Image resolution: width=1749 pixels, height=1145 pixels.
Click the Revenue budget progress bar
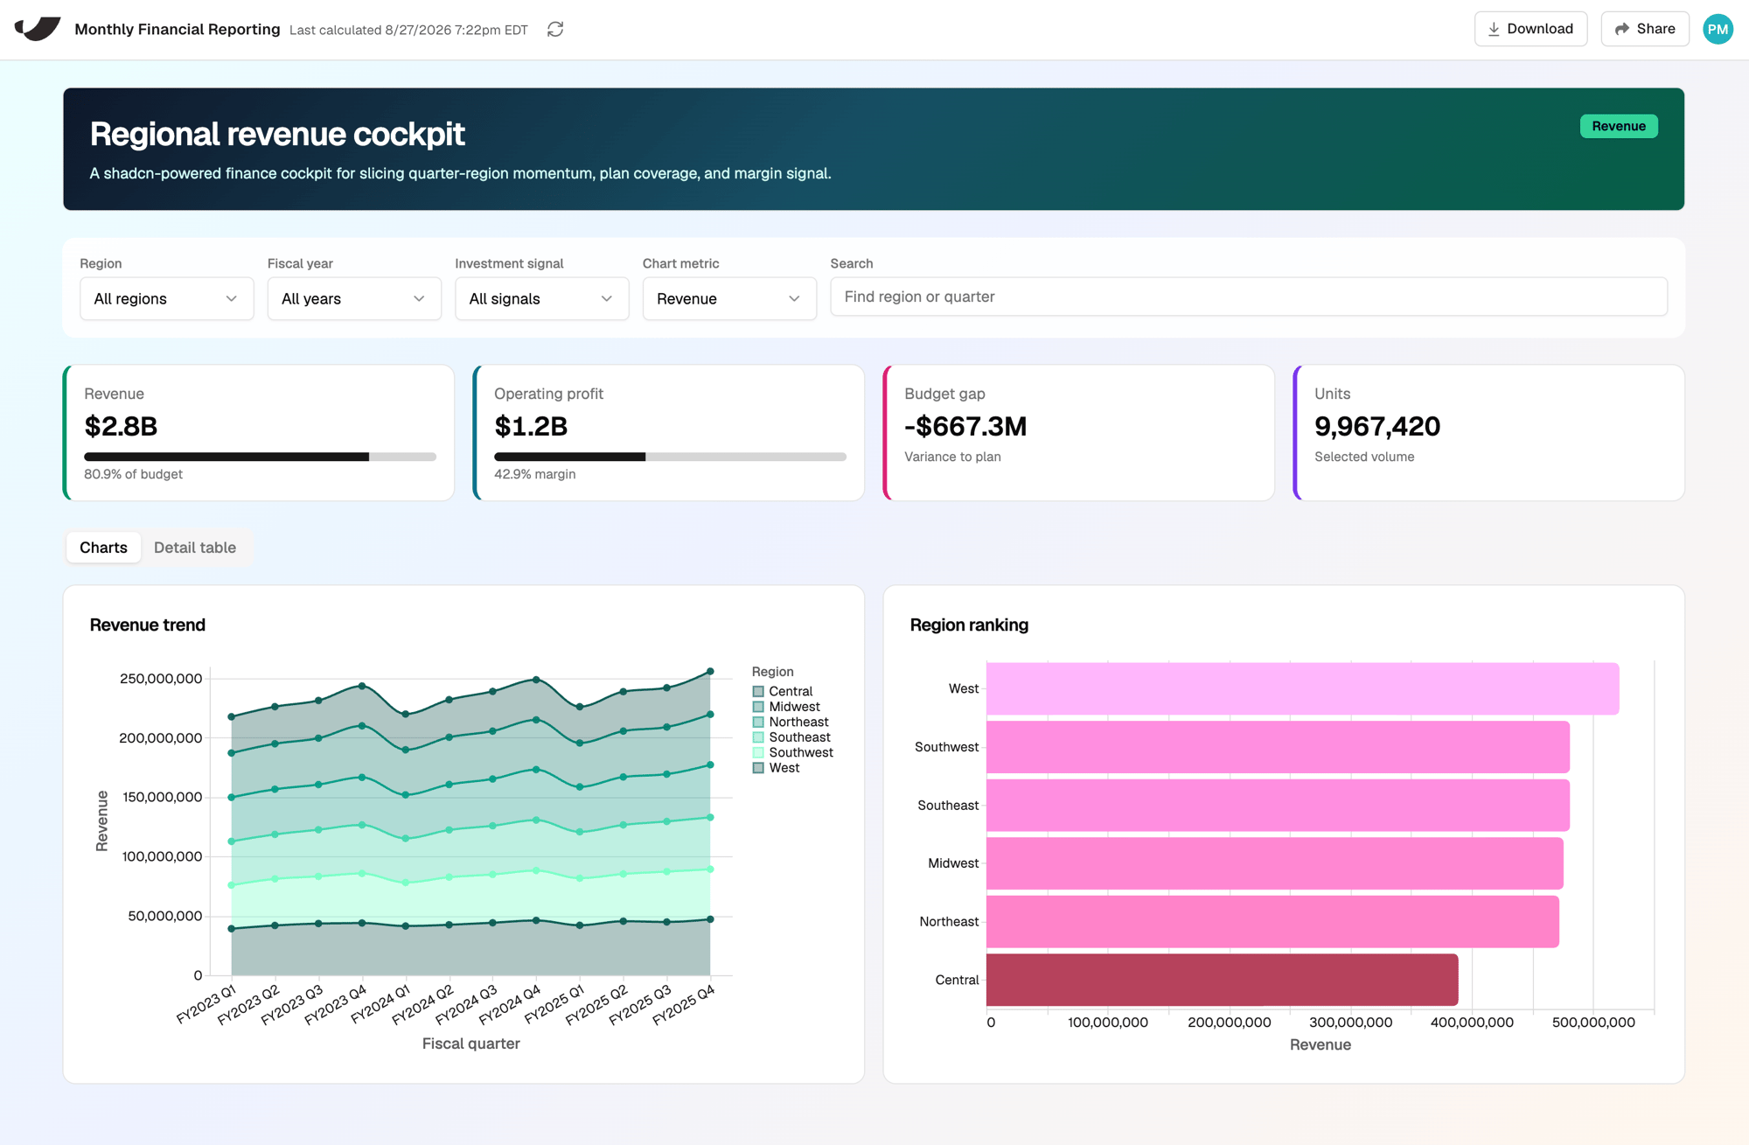[260, 457]
